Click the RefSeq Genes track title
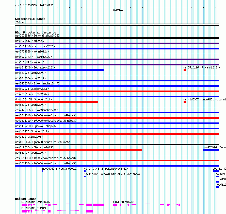The height and width of the screenshot is (214, 226). 26,199
